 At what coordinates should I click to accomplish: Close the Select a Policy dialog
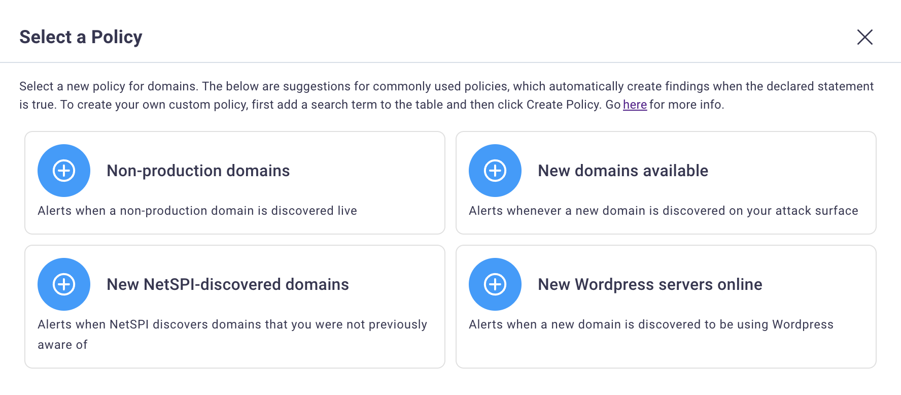pos(865,37)
